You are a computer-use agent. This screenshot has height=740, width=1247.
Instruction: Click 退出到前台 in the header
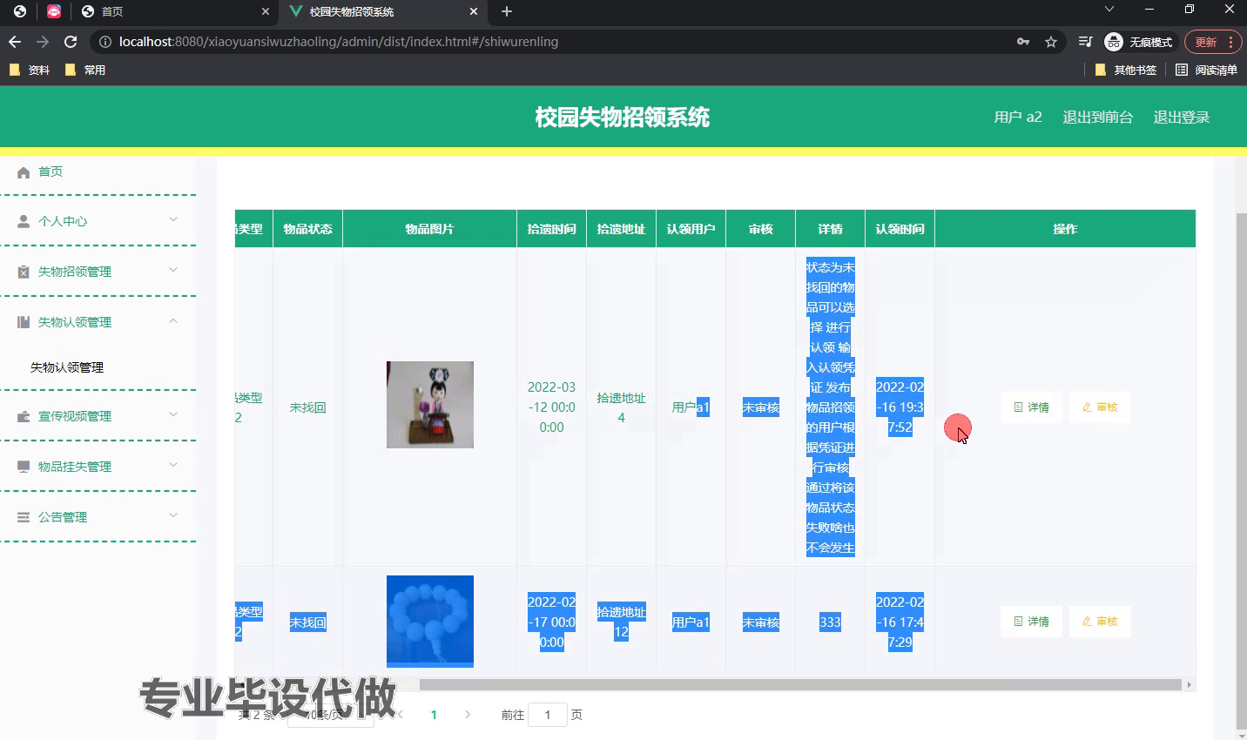coord(1097,118)
